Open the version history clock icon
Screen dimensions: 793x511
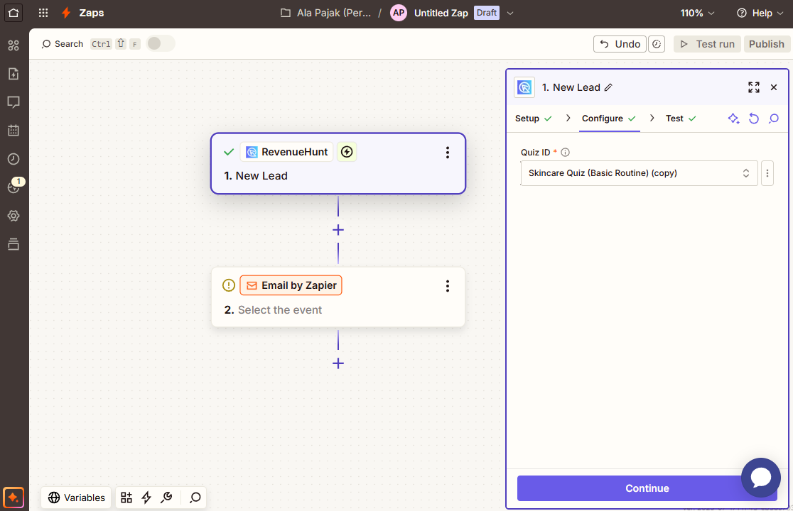click(657, 44)
